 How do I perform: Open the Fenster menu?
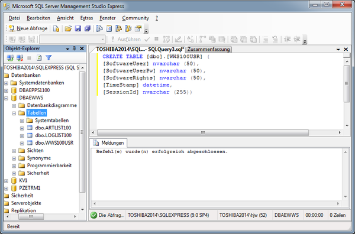108,18
